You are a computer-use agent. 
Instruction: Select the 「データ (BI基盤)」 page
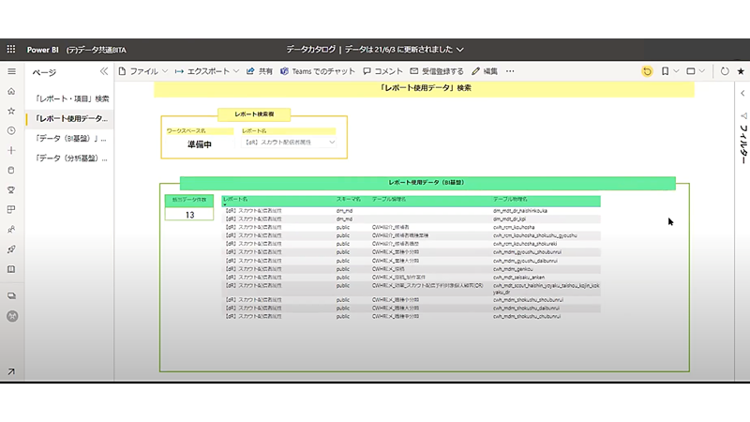coord(70,138)
